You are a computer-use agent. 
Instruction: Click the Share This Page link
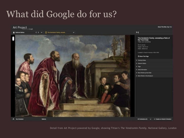click(x=144, y=56)
